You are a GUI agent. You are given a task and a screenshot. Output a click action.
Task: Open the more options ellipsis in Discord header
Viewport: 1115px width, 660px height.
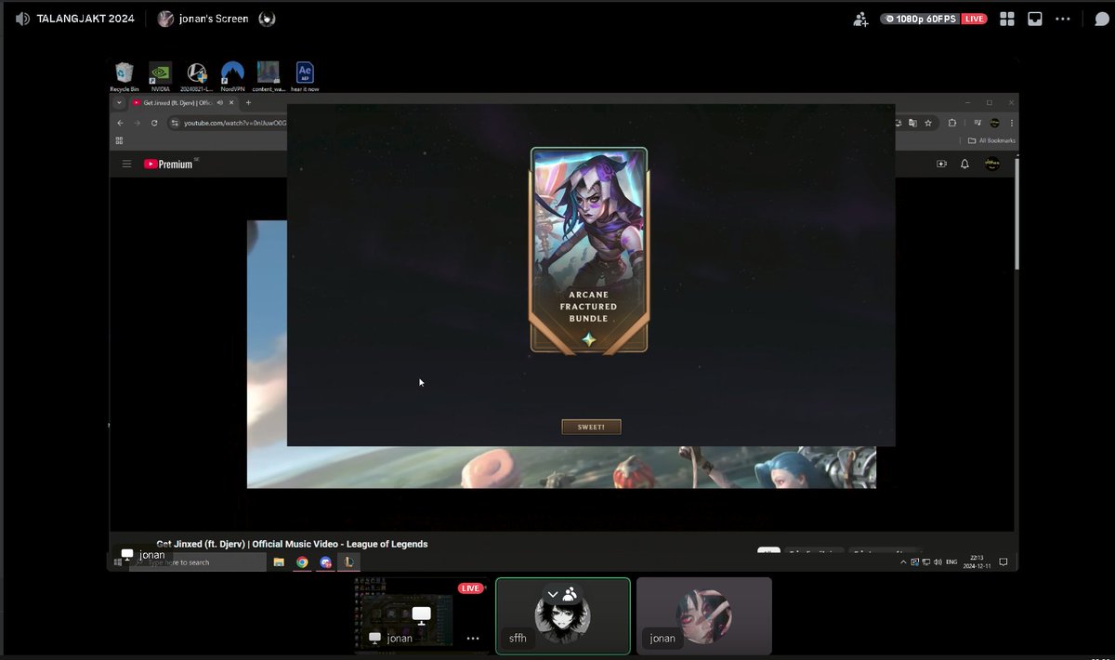(1063, 19)
